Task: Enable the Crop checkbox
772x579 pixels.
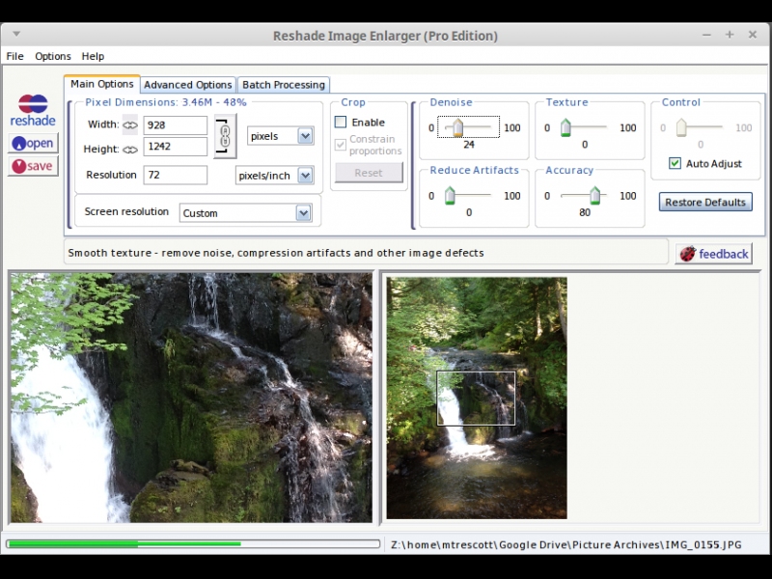Action: (341, 123)
